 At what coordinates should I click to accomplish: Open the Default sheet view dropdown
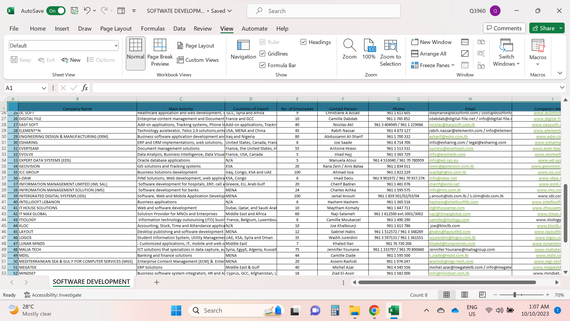point(116,45)
